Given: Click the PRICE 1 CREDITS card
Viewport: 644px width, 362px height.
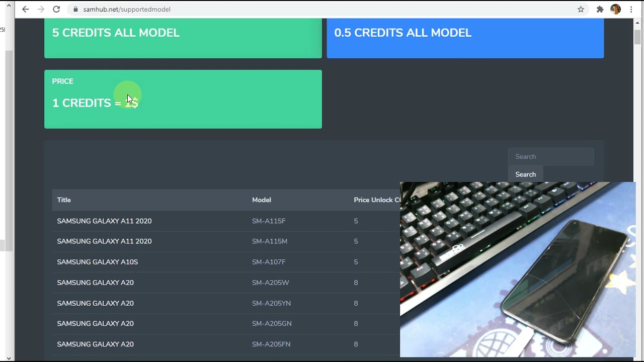Looking at the screenshot, I should (183, 99).
